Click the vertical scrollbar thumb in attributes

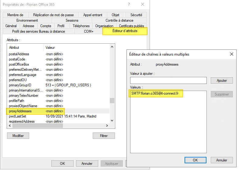tap(112, 100)
